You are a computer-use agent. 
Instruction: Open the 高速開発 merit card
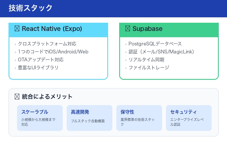(89, 118)
